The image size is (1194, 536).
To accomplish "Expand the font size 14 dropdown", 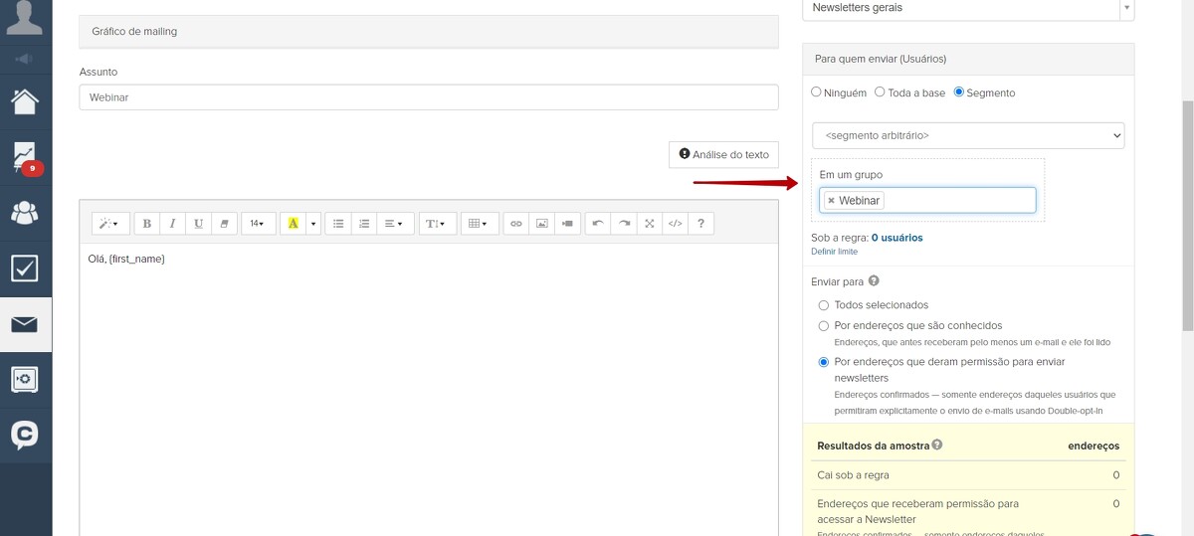I will [x=257, y=224].
